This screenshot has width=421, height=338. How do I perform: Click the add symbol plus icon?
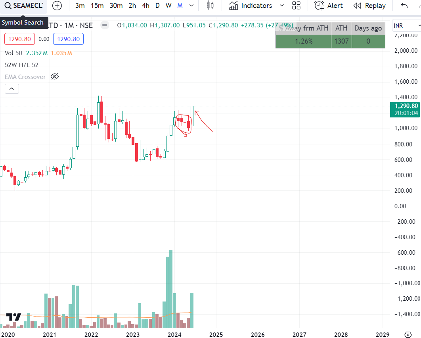57,6
